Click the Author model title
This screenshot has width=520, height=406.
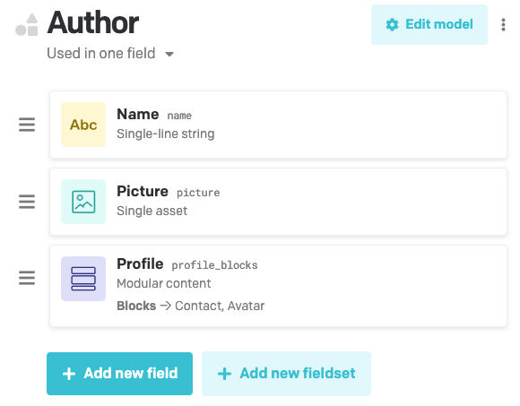coord(93,23)
